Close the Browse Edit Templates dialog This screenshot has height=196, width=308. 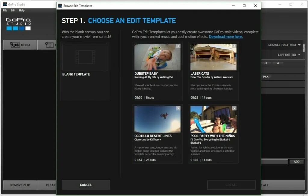click(255, 6)
